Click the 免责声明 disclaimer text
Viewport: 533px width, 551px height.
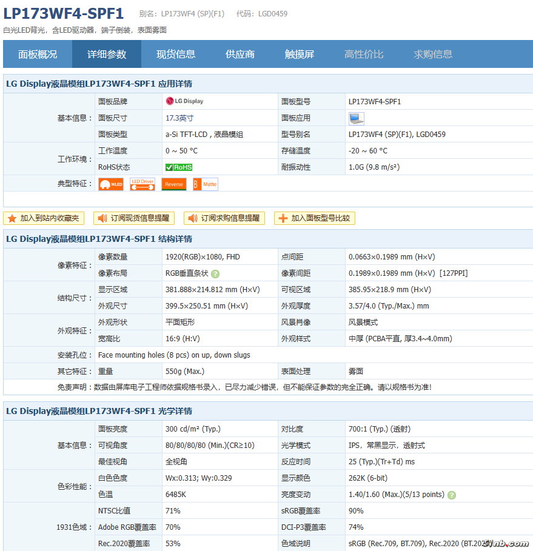click(x=244, y=387)
